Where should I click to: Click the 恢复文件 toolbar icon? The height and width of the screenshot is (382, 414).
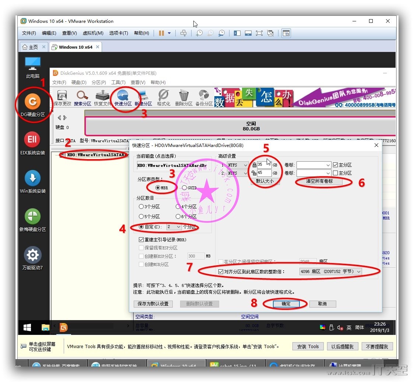click(102, 98)
